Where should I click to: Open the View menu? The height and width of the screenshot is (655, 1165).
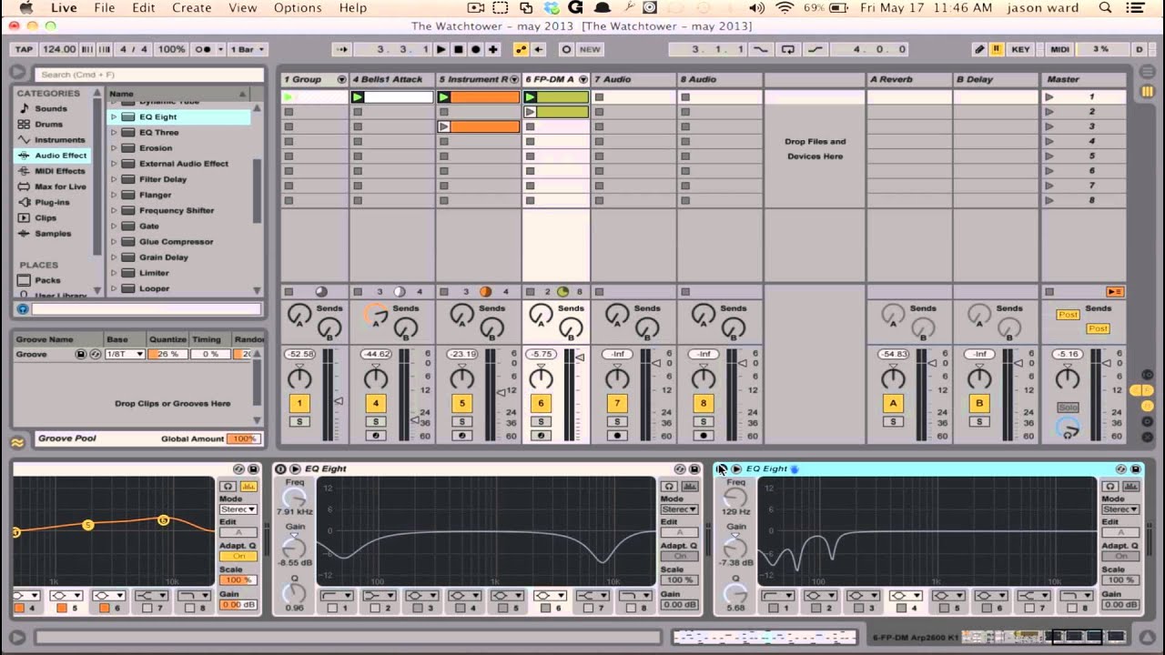click(x=242, y=8)
